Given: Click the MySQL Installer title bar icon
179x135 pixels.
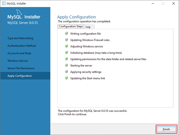Looking at the screenshot, I should (4, 4).
